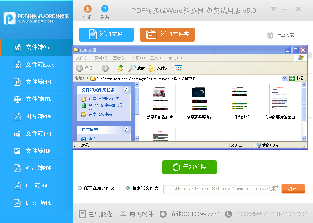
Task: Click 将这个文件夹发布到Web link
Action: tap(106, 107)
